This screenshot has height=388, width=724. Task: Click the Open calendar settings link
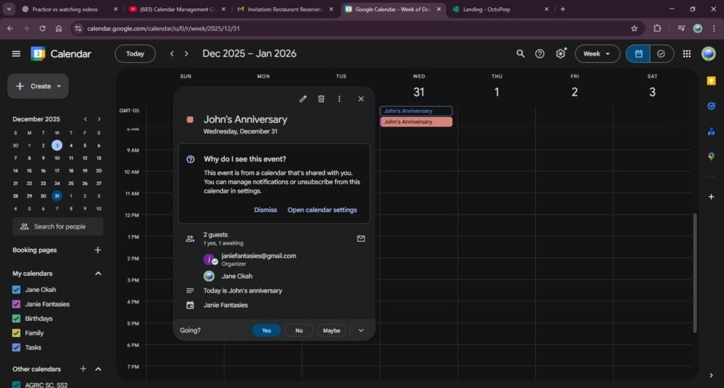(322, 210)
